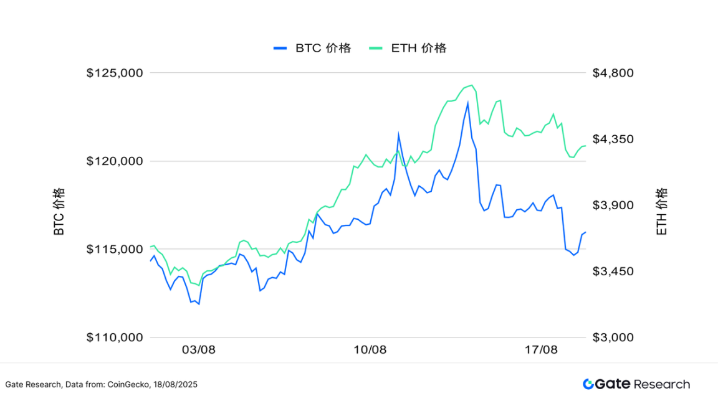Click the $120,000 left axis label

[115, 161]
